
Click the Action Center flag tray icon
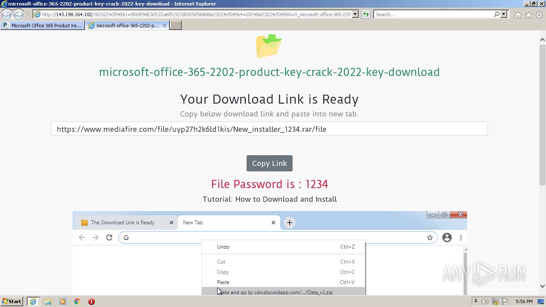[x=505, y=301]
